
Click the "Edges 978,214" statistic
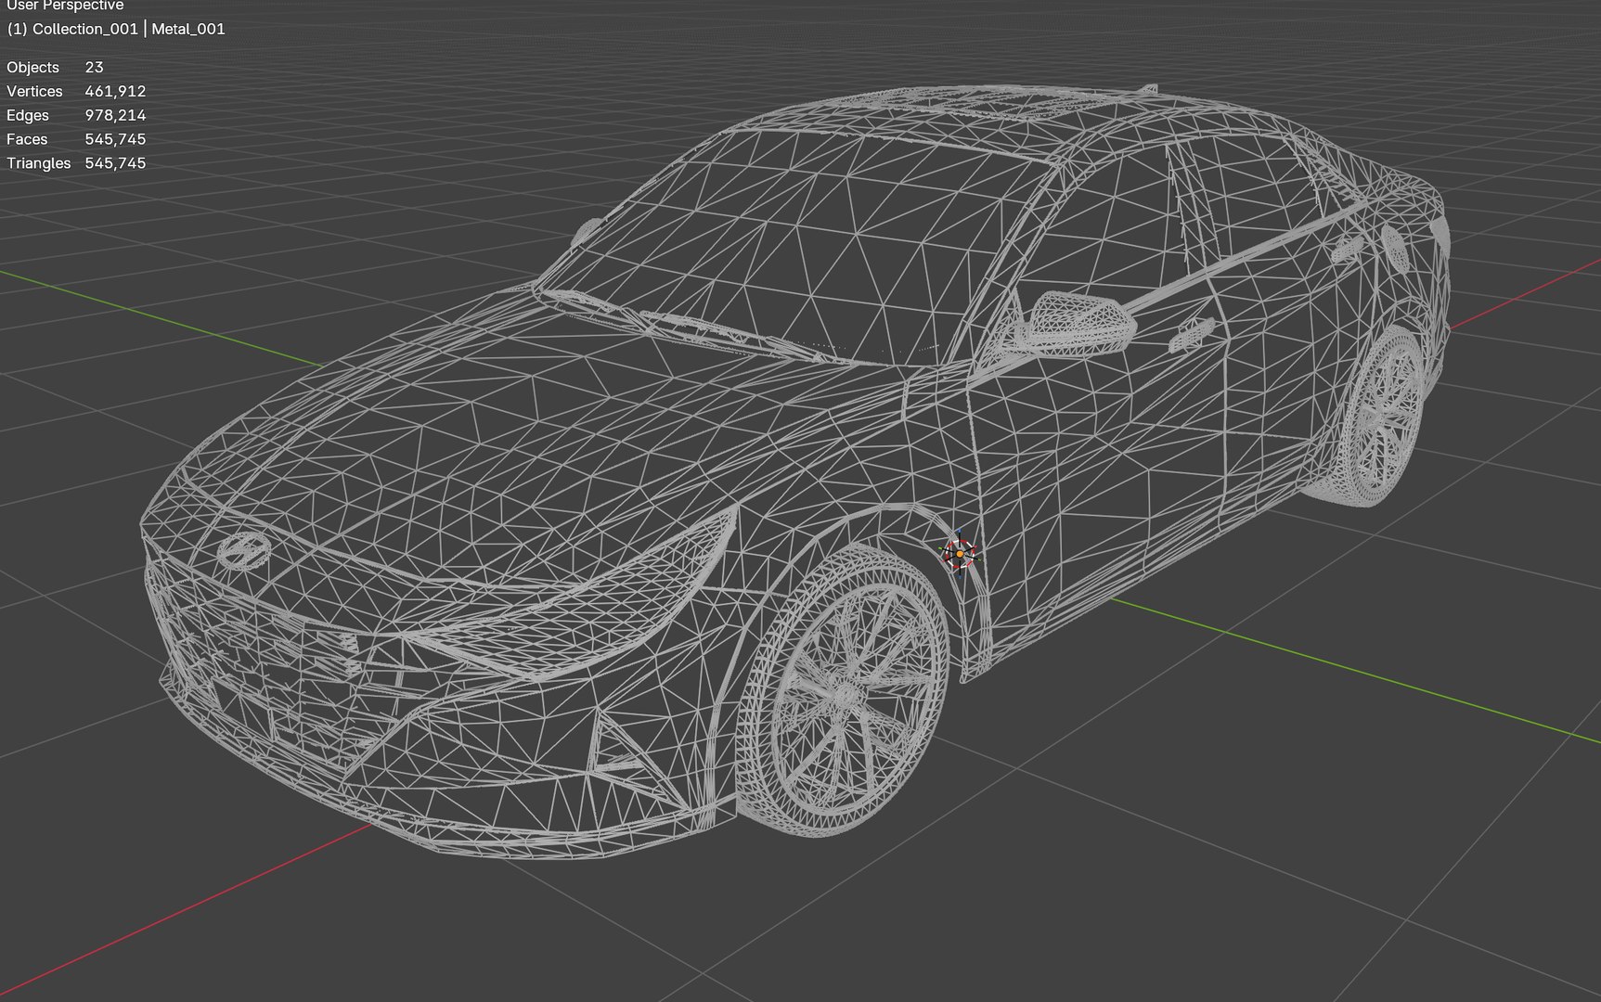click(x=76, y=115)
